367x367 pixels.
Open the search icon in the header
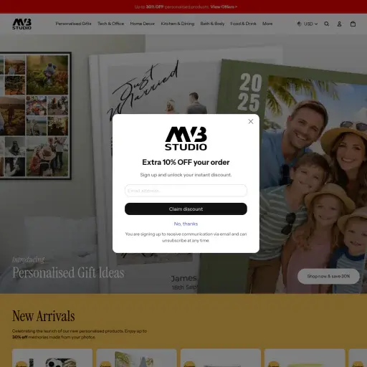[326, 24]
